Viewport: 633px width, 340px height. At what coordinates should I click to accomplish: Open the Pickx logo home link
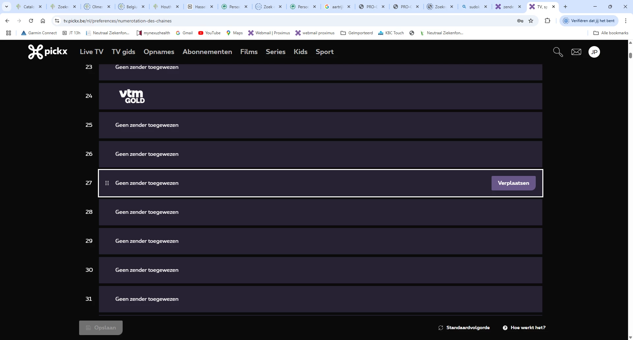pyautogui.click(x=48, y=52)
